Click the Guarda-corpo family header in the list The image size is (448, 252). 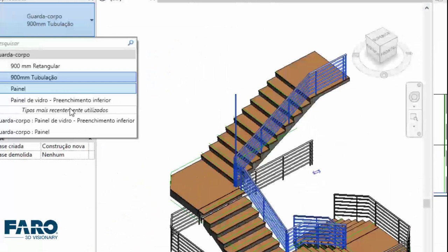(x=68, y=55)
